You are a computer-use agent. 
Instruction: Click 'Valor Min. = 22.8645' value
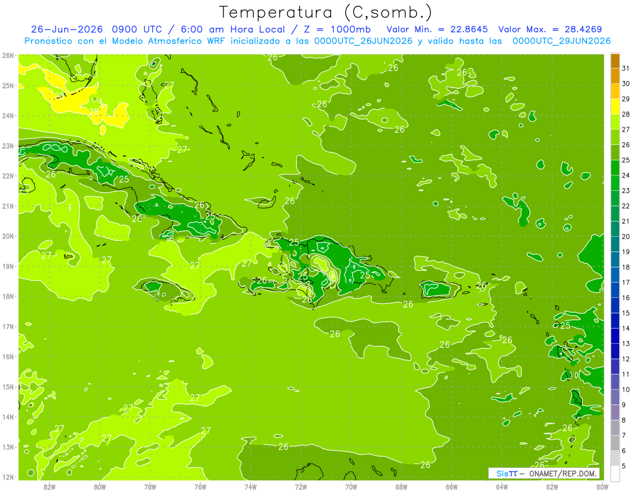437,29
